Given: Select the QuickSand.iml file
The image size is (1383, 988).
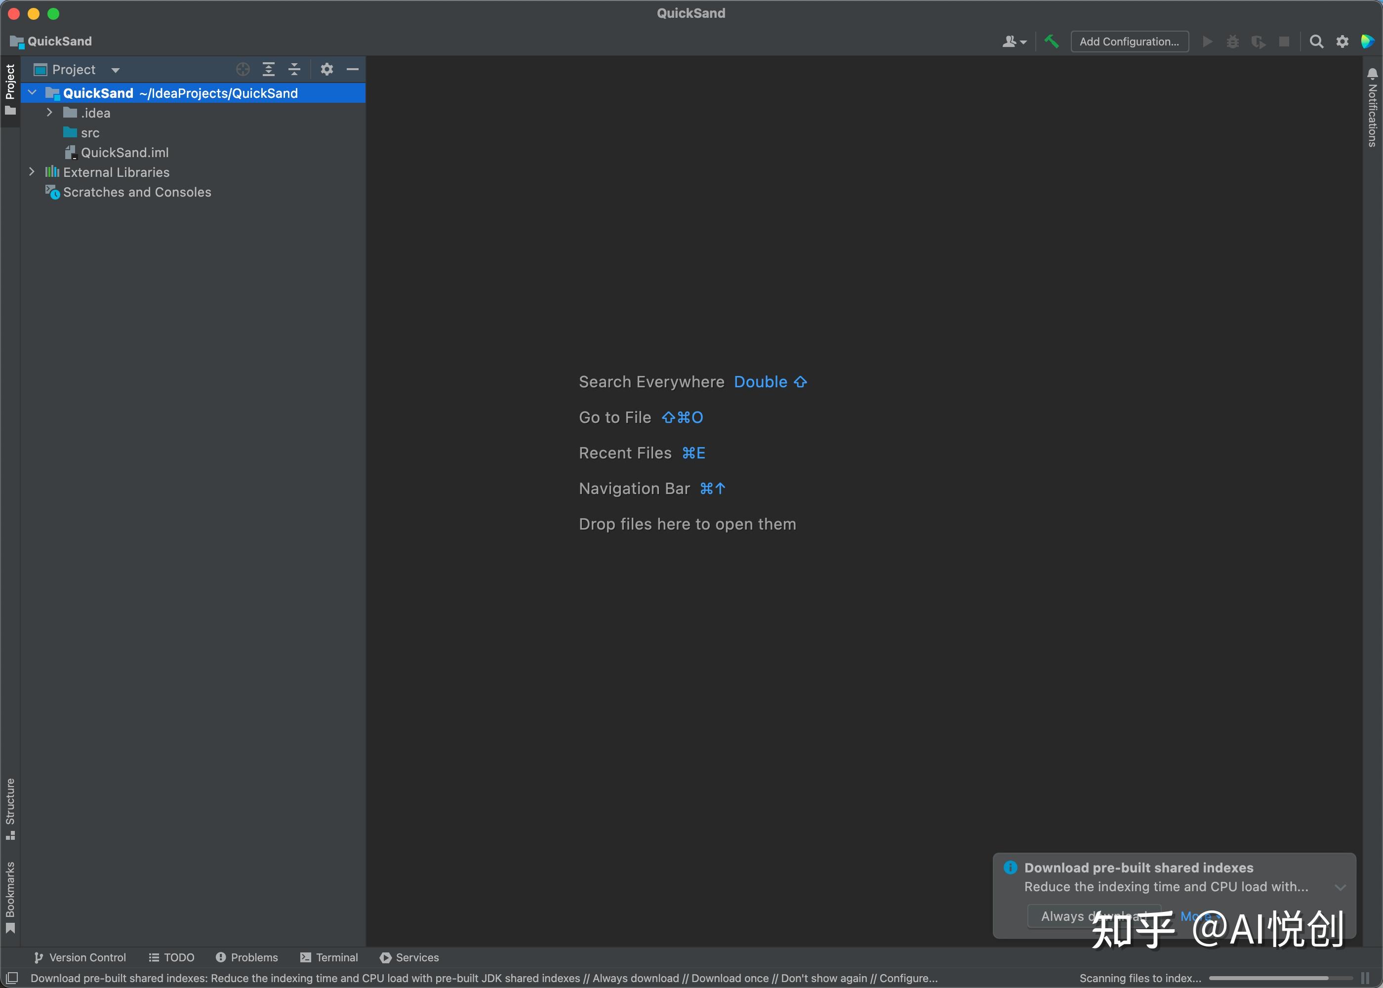Looking at the screenshot, I should (124, 153).
